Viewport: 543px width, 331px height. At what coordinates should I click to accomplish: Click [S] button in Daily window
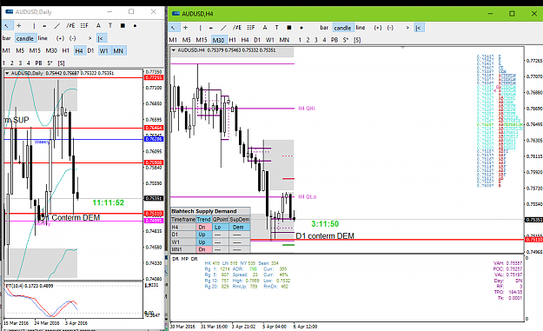[62, 63]
